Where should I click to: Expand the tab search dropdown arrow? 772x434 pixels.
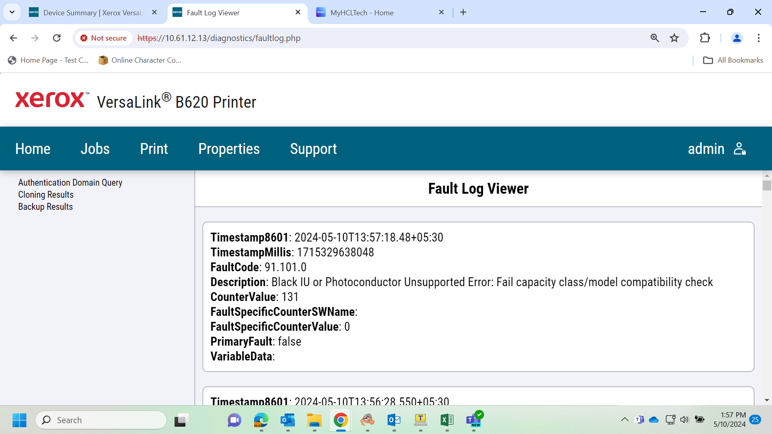click(x=12, y=12)
